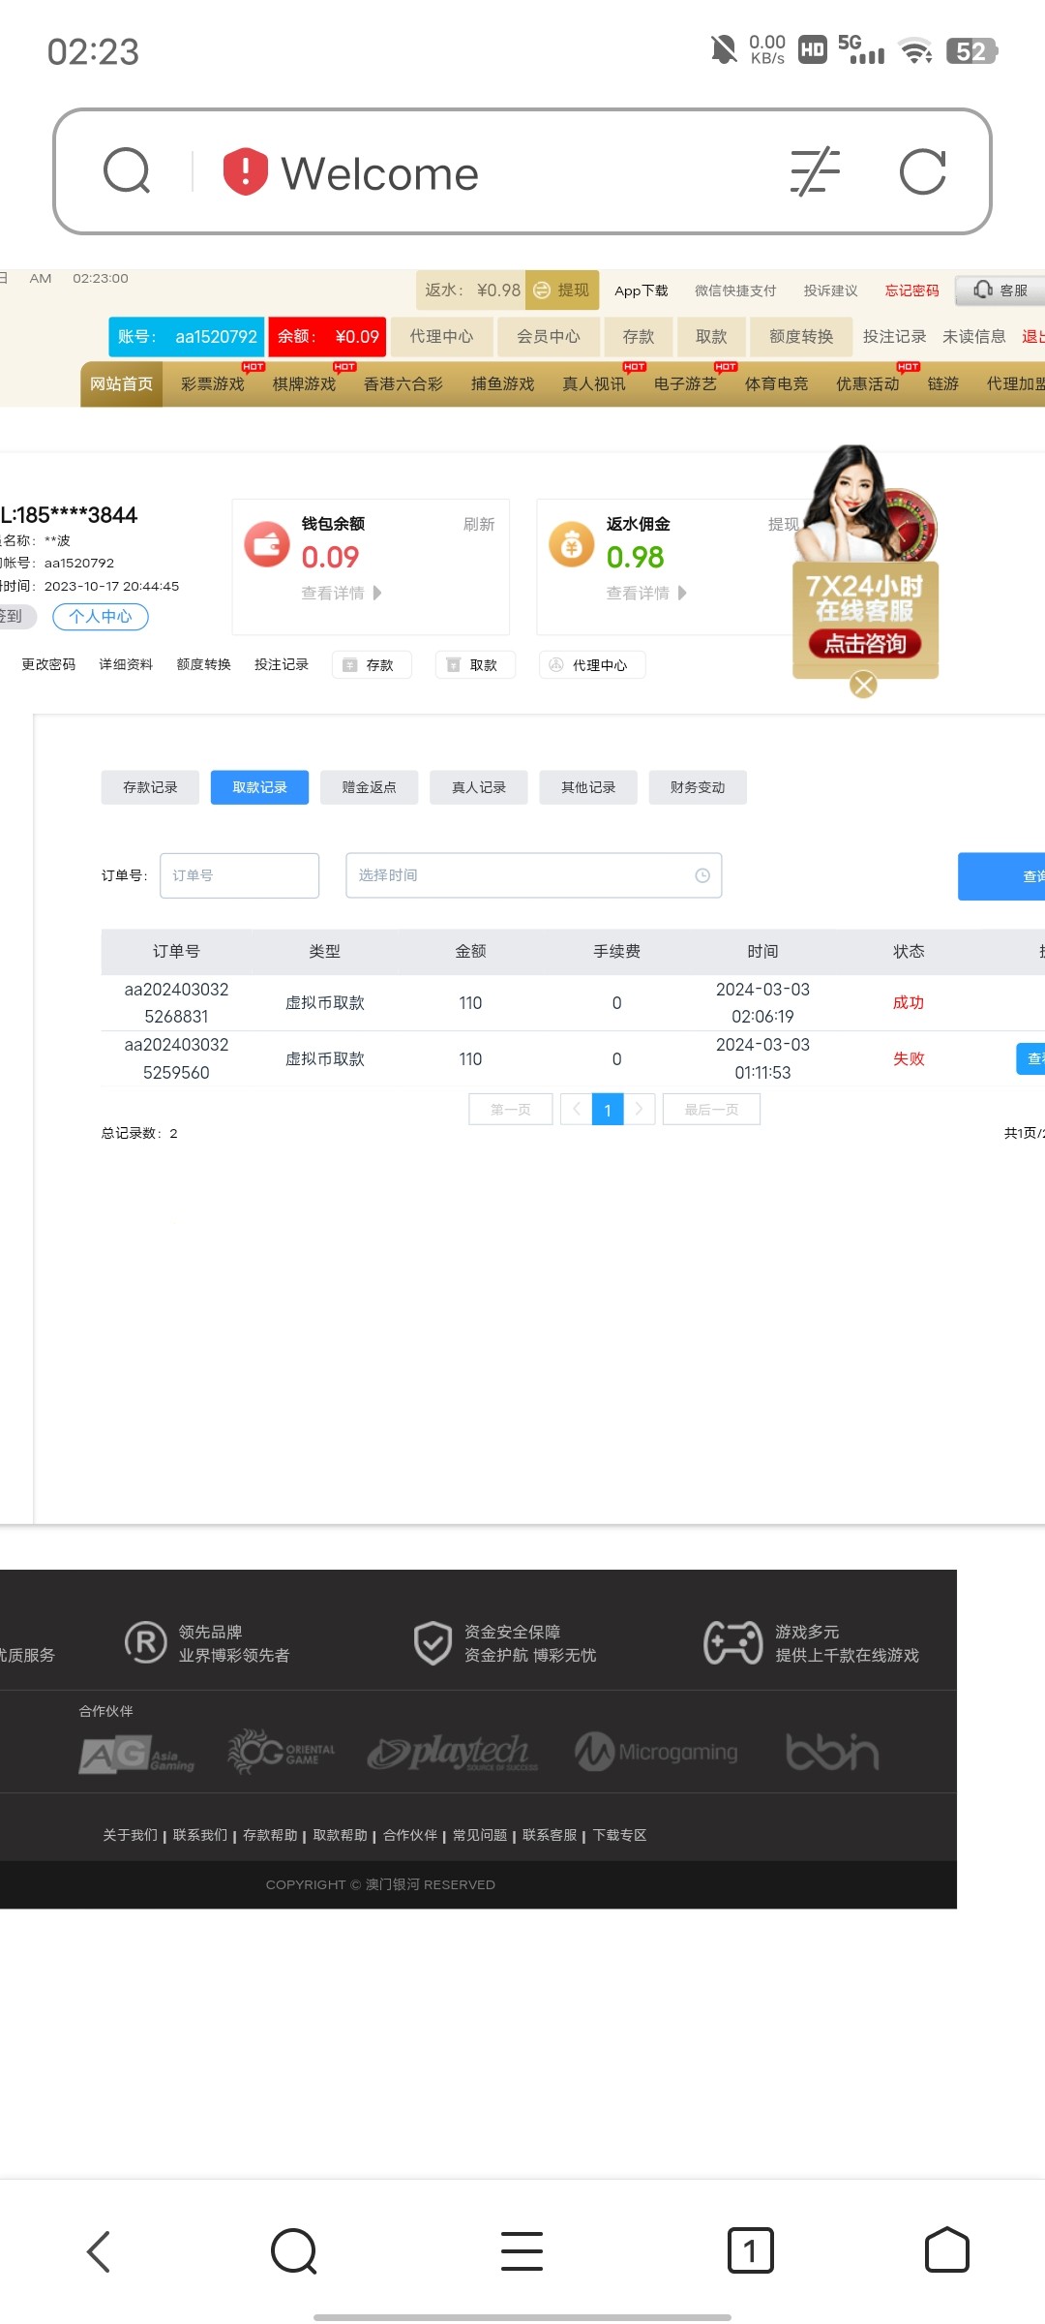Expand 查看详情 under 钱包余额
The height and width of the screenshot is (2324, 1045).
(x=341, y=593)
